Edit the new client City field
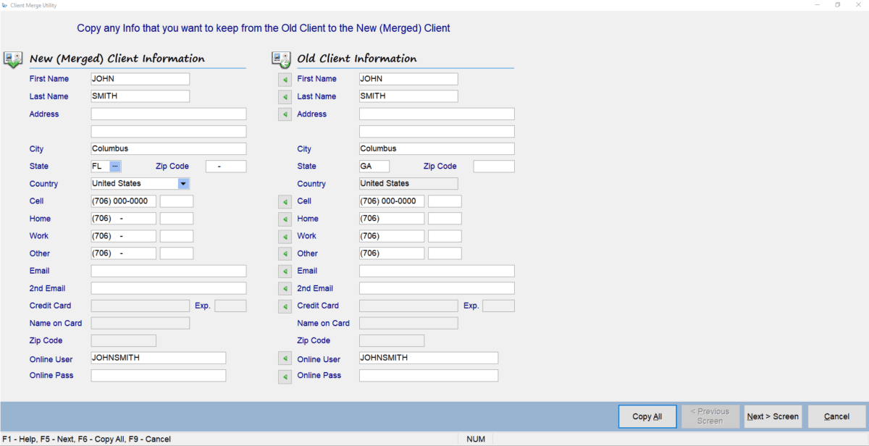 (x=169, y=149)
